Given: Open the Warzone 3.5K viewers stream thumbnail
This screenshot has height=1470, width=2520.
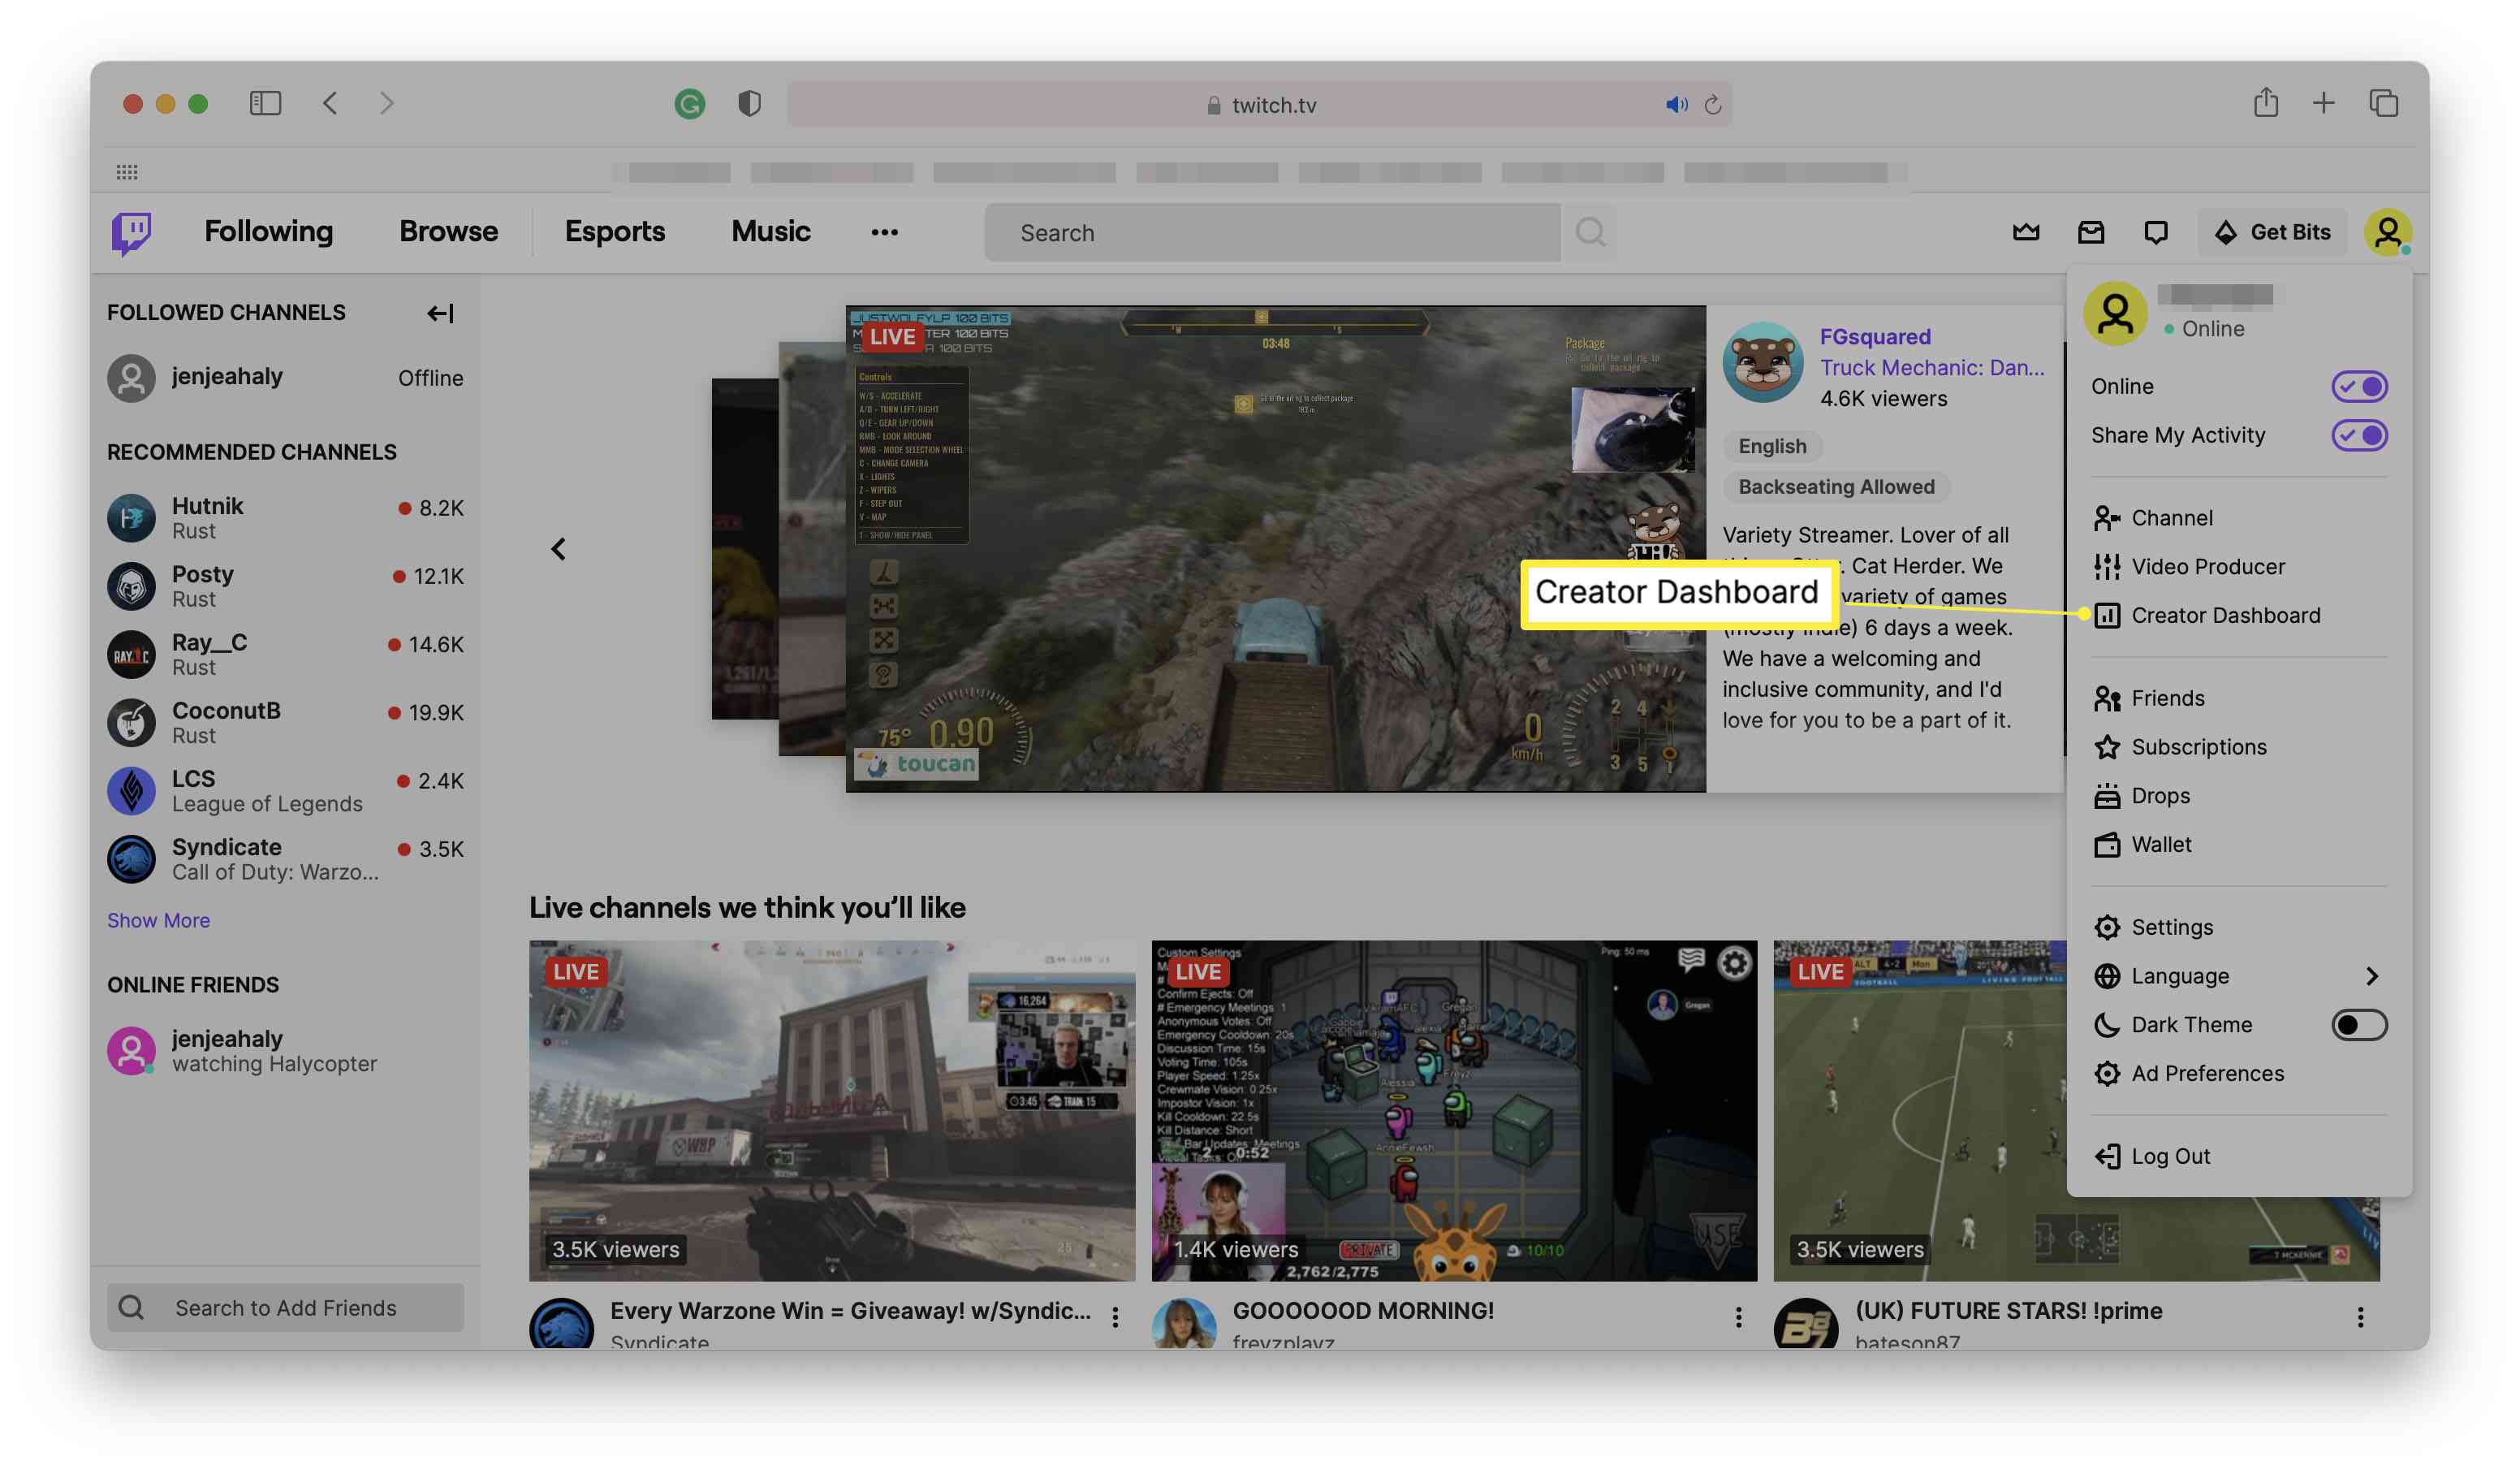Looking at the screenshot, I should coord(832,1109).
